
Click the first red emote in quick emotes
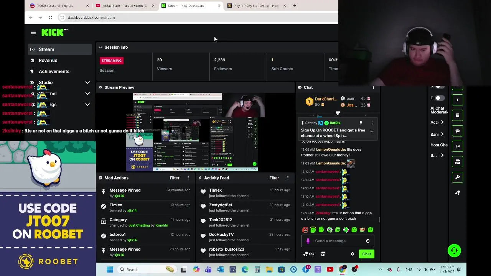tap(305, 230)
